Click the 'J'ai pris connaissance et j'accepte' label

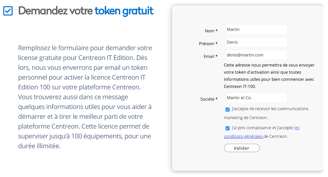[262, 128]
